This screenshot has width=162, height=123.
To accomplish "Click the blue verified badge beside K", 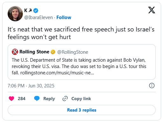I will click(x=36, y=10).
